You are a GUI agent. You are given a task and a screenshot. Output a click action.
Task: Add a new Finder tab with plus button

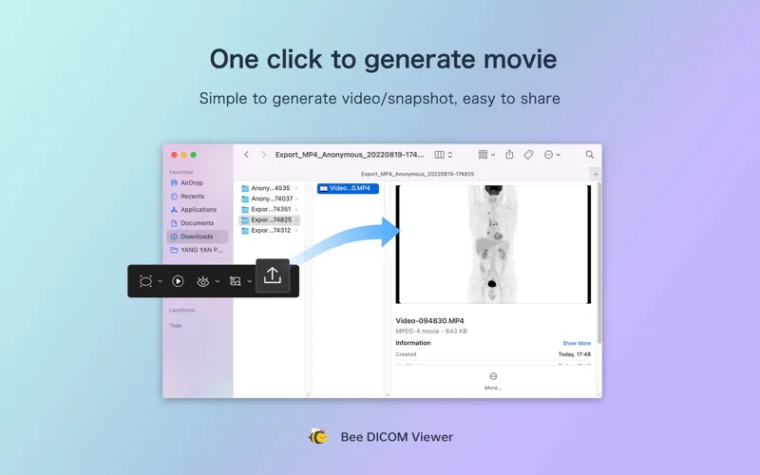pyautogui.click(x=596, y=174)
